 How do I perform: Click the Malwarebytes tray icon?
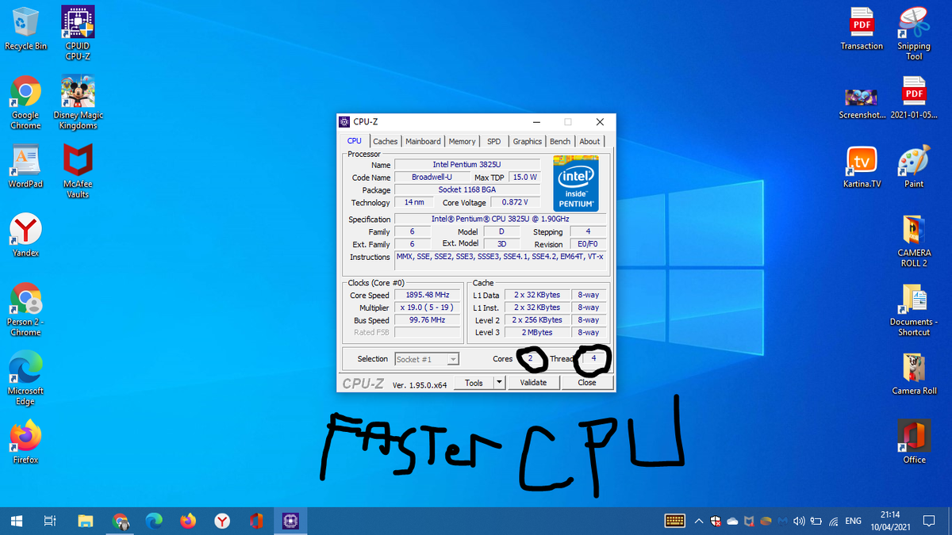tap(782, 521)
